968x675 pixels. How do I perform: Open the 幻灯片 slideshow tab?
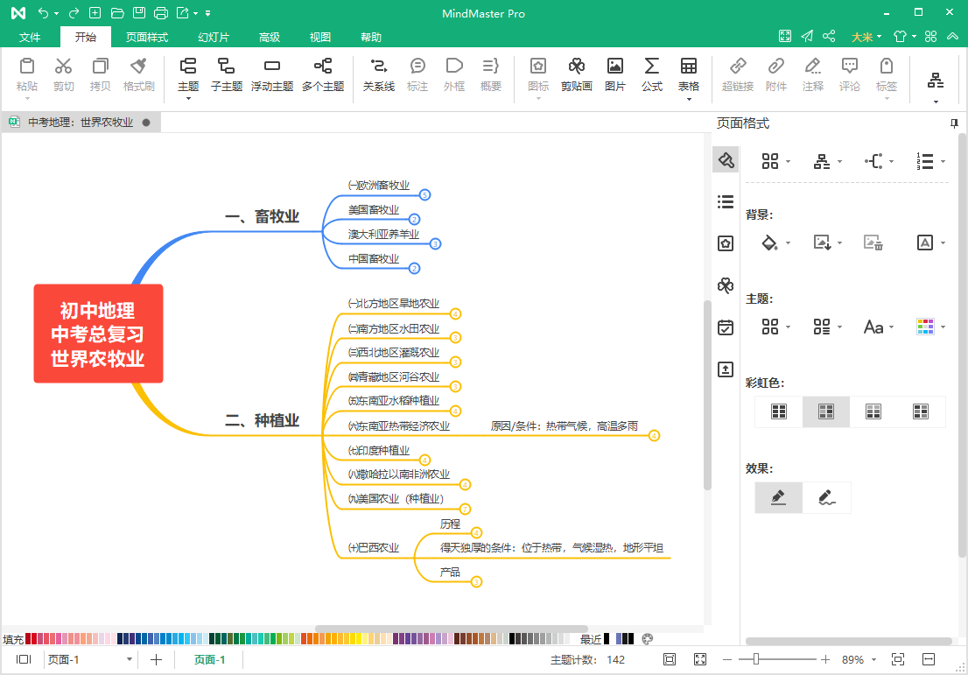(x=214, y=37)
